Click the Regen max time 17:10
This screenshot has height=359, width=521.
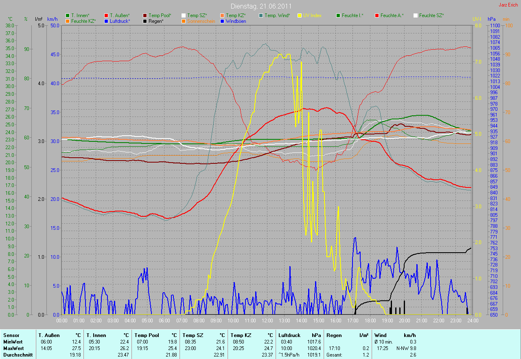335,348
